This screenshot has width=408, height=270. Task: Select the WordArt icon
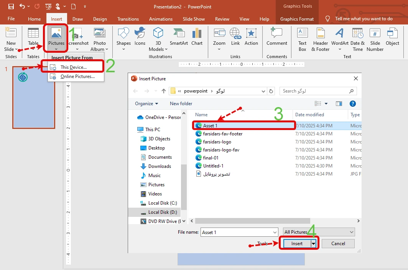tap(340, 37)
